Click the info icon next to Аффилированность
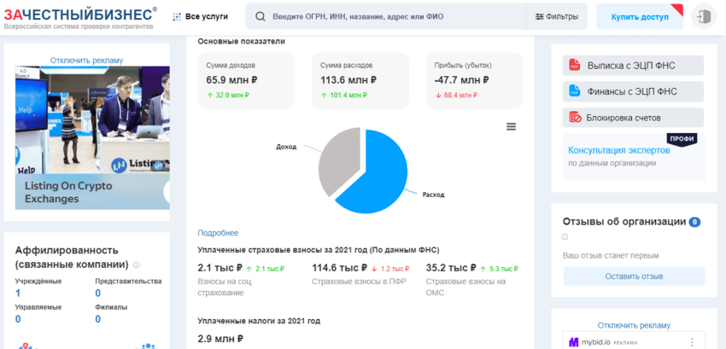The image size is (726, 349). pyautogui.click(x=136, y=265)
